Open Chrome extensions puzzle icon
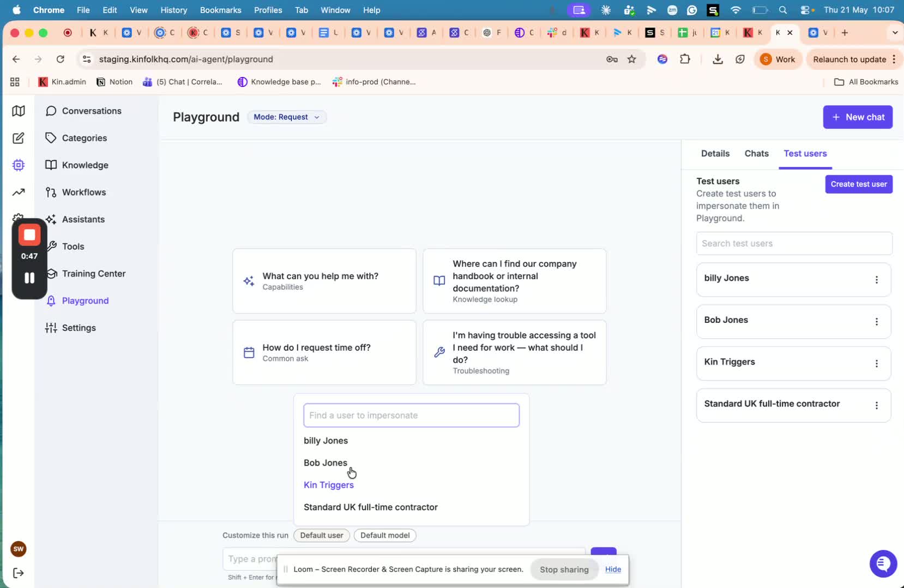 (x=685, y=59)
